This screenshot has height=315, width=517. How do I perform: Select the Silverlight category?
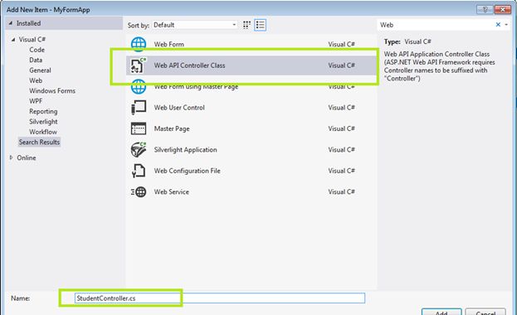43,122
